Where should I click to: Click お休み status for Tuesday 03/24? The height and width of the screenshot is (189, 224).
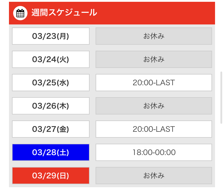click(154, 59)
